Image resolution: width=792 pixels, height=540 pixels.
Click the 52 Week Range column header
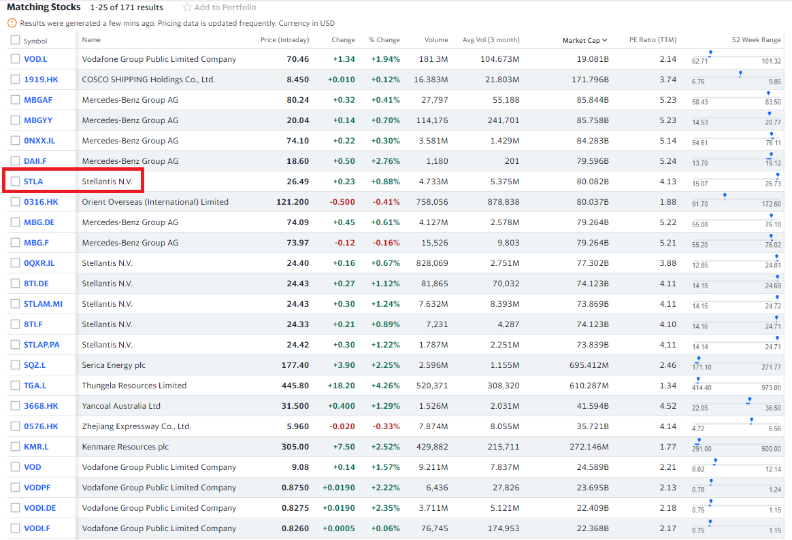[756, 40]
